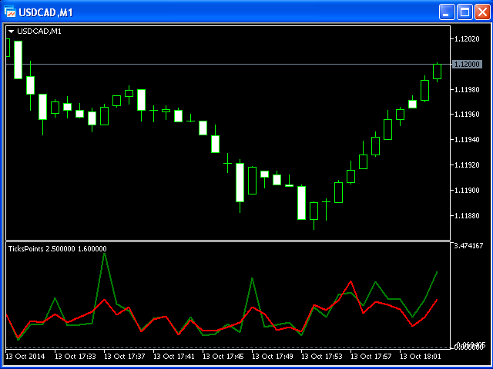Click the 13 Oct 17:33 time label
The image size is (493, 369).
coord(77,357)
